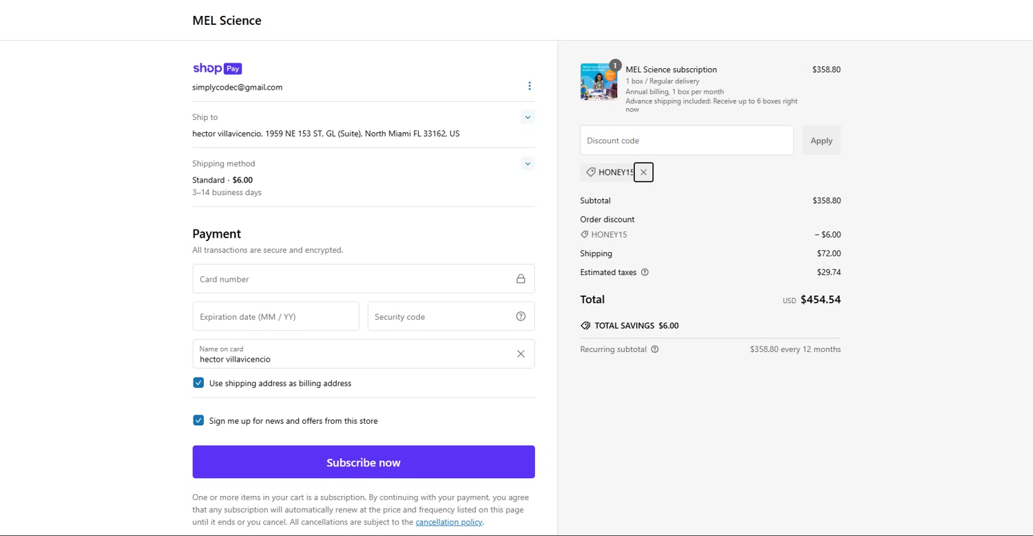Click the Estimated taxes $29.74 amount
This screenshot has height=536, width=1033.
[828, 272]
